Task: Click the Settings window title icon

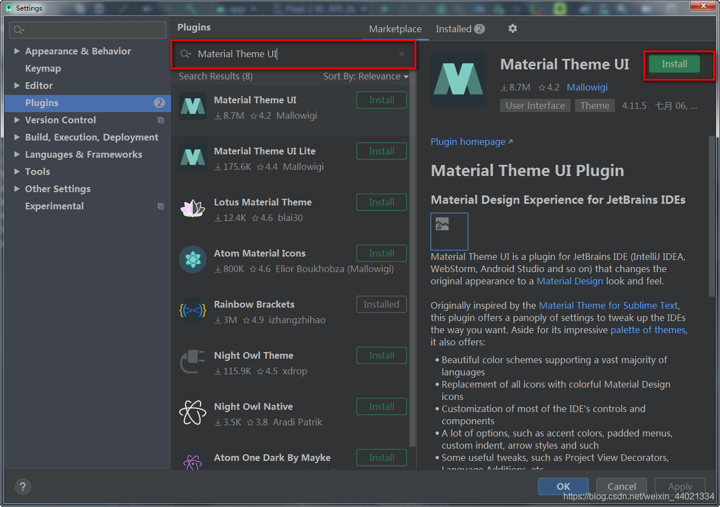Action: click(x=8, y=8)
